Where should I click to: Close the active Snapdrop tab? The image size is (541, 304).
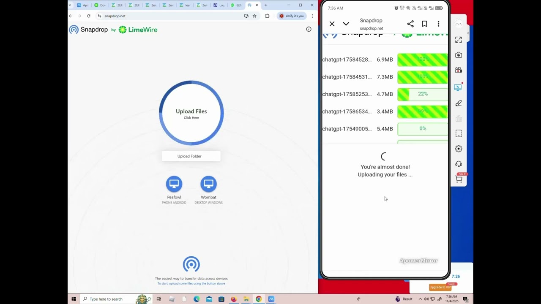click(257, 5)
